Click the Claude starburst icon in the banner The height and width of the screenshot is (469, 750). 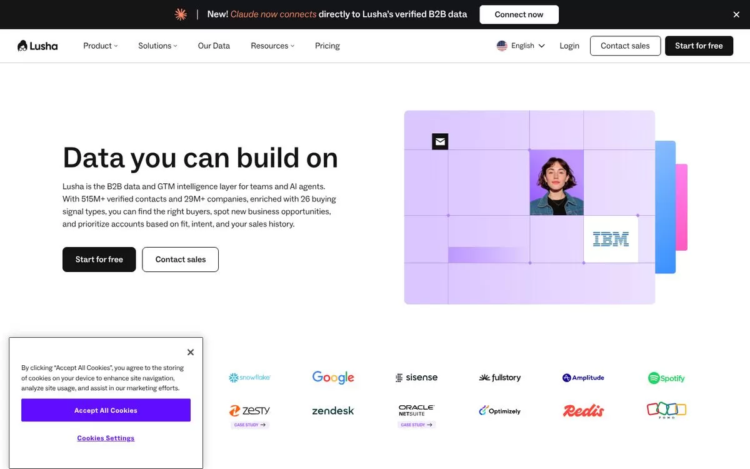181,14
